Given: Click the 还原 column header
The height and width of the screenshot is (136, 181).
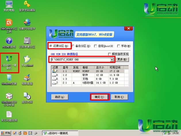Looking at the screenshot, I should coord(56,67).
